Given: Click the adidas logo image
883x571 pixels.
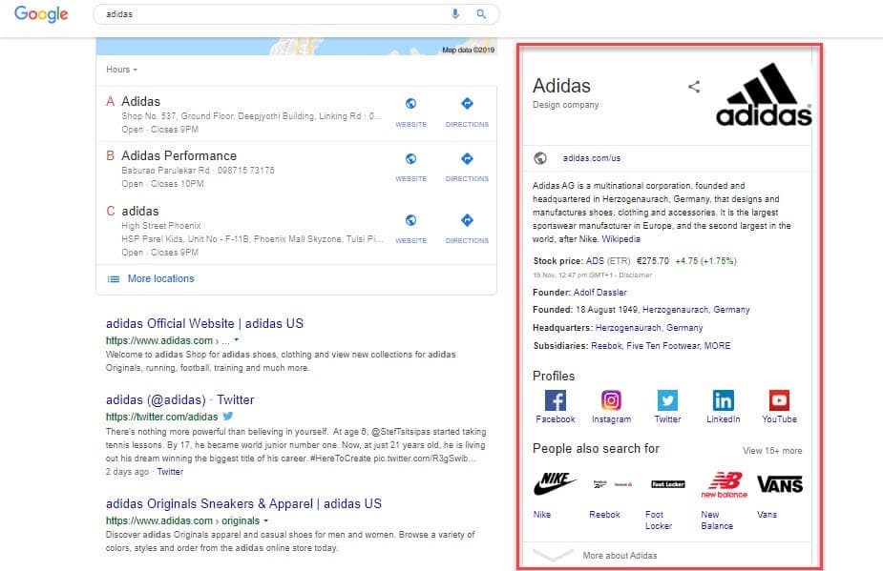Looking at the screenshot, I should click(764, 94).
